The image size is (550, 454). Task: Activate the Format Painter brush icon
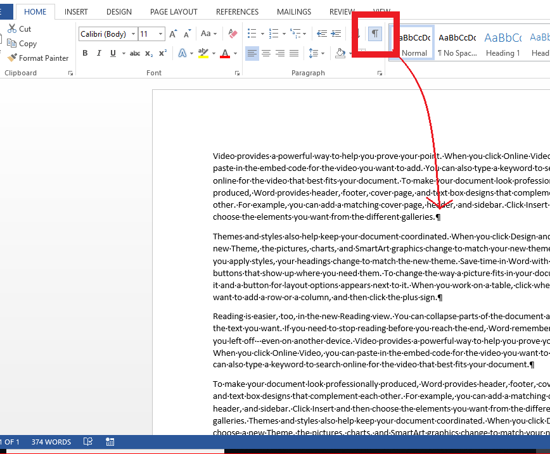pos(12,58)
